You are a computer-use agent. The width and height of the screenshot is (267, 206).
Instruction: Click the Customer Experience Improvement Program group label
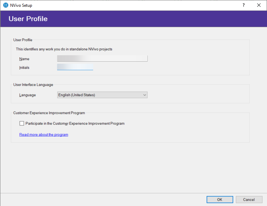(x=49, y=113)
